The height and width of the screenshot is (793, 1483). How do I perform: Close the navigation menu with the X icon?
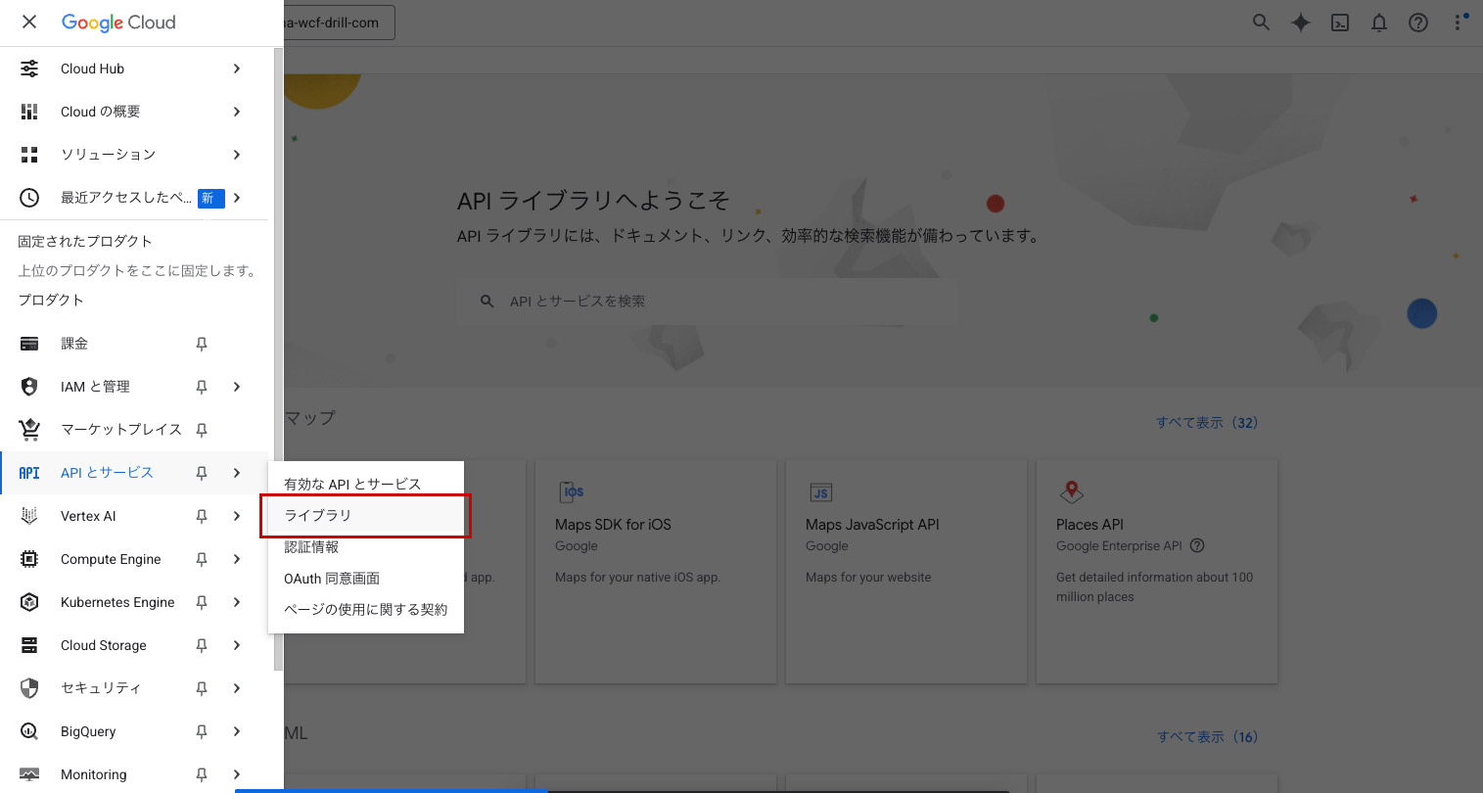pos(29,22)
